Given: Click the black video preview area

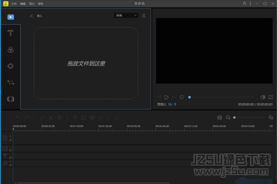Looking at the screenshot, I should click(214, 50).
